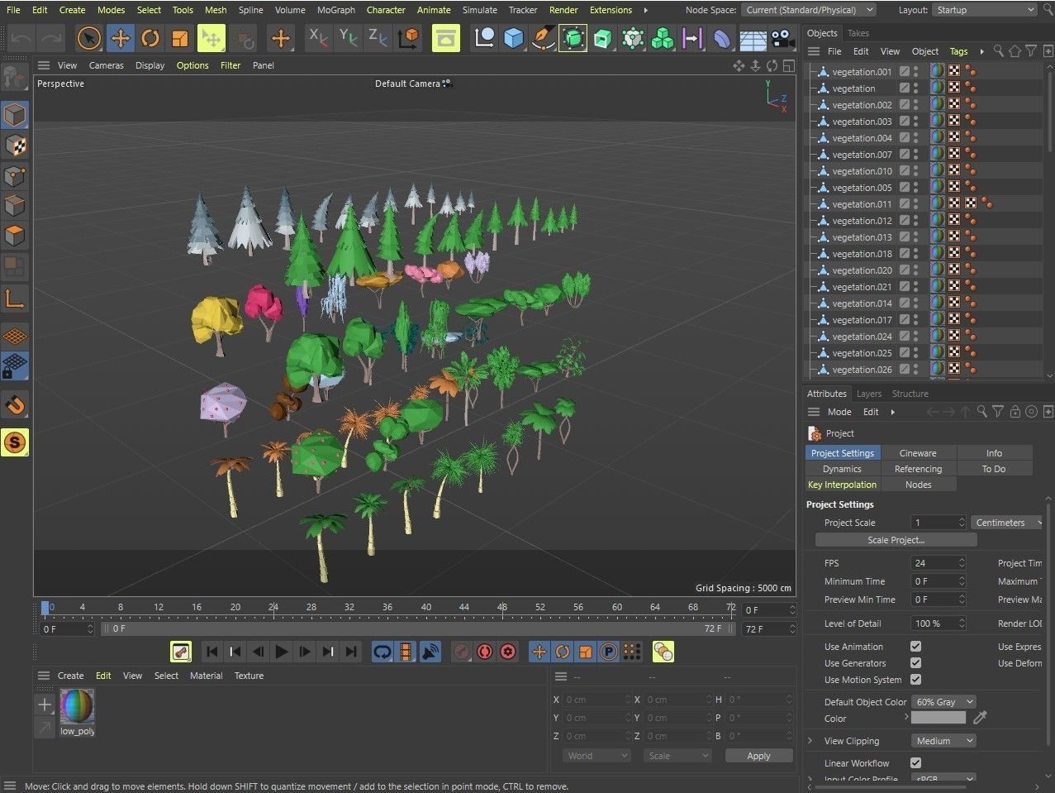The height and width of the screenshot is (793, 1055).
Task: Go to start of animation
Action: point(212,652)
